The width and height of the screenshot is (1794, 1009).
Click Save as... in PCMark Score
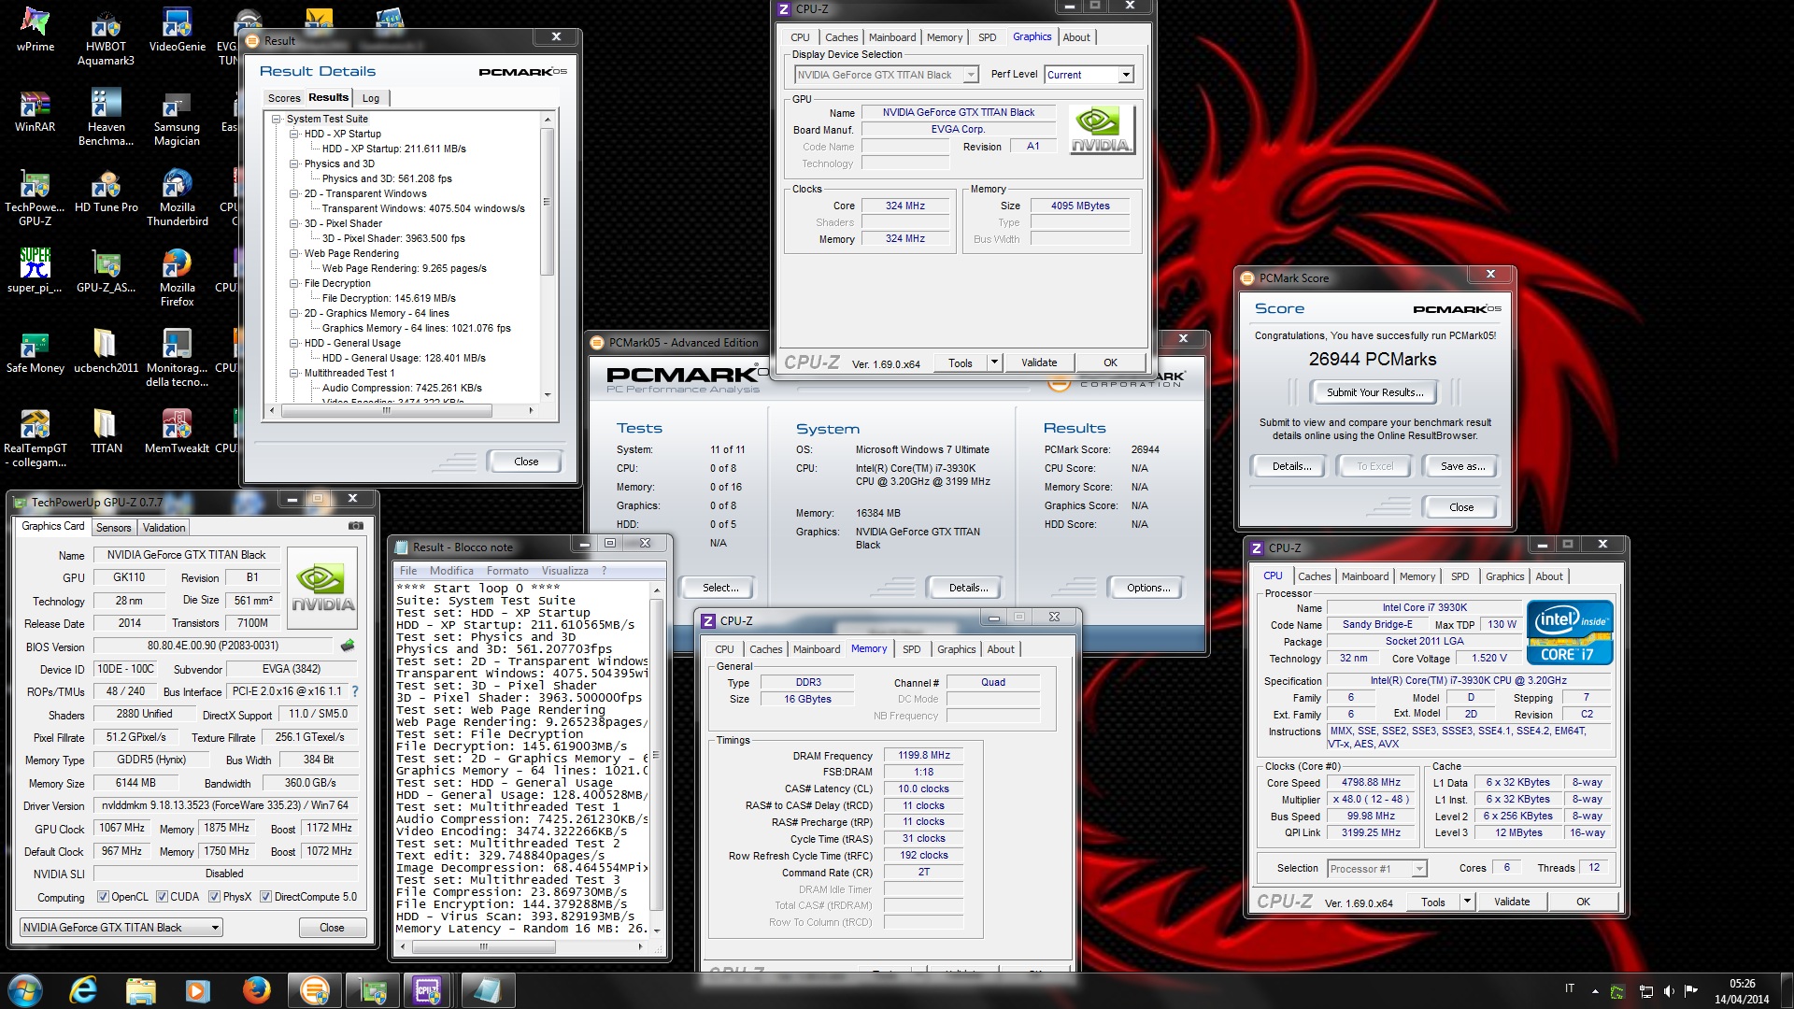point(1462,466)
